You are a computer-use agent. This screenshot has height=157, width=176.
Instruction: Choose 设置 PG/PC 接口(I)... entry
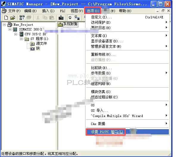coord(127,132)
